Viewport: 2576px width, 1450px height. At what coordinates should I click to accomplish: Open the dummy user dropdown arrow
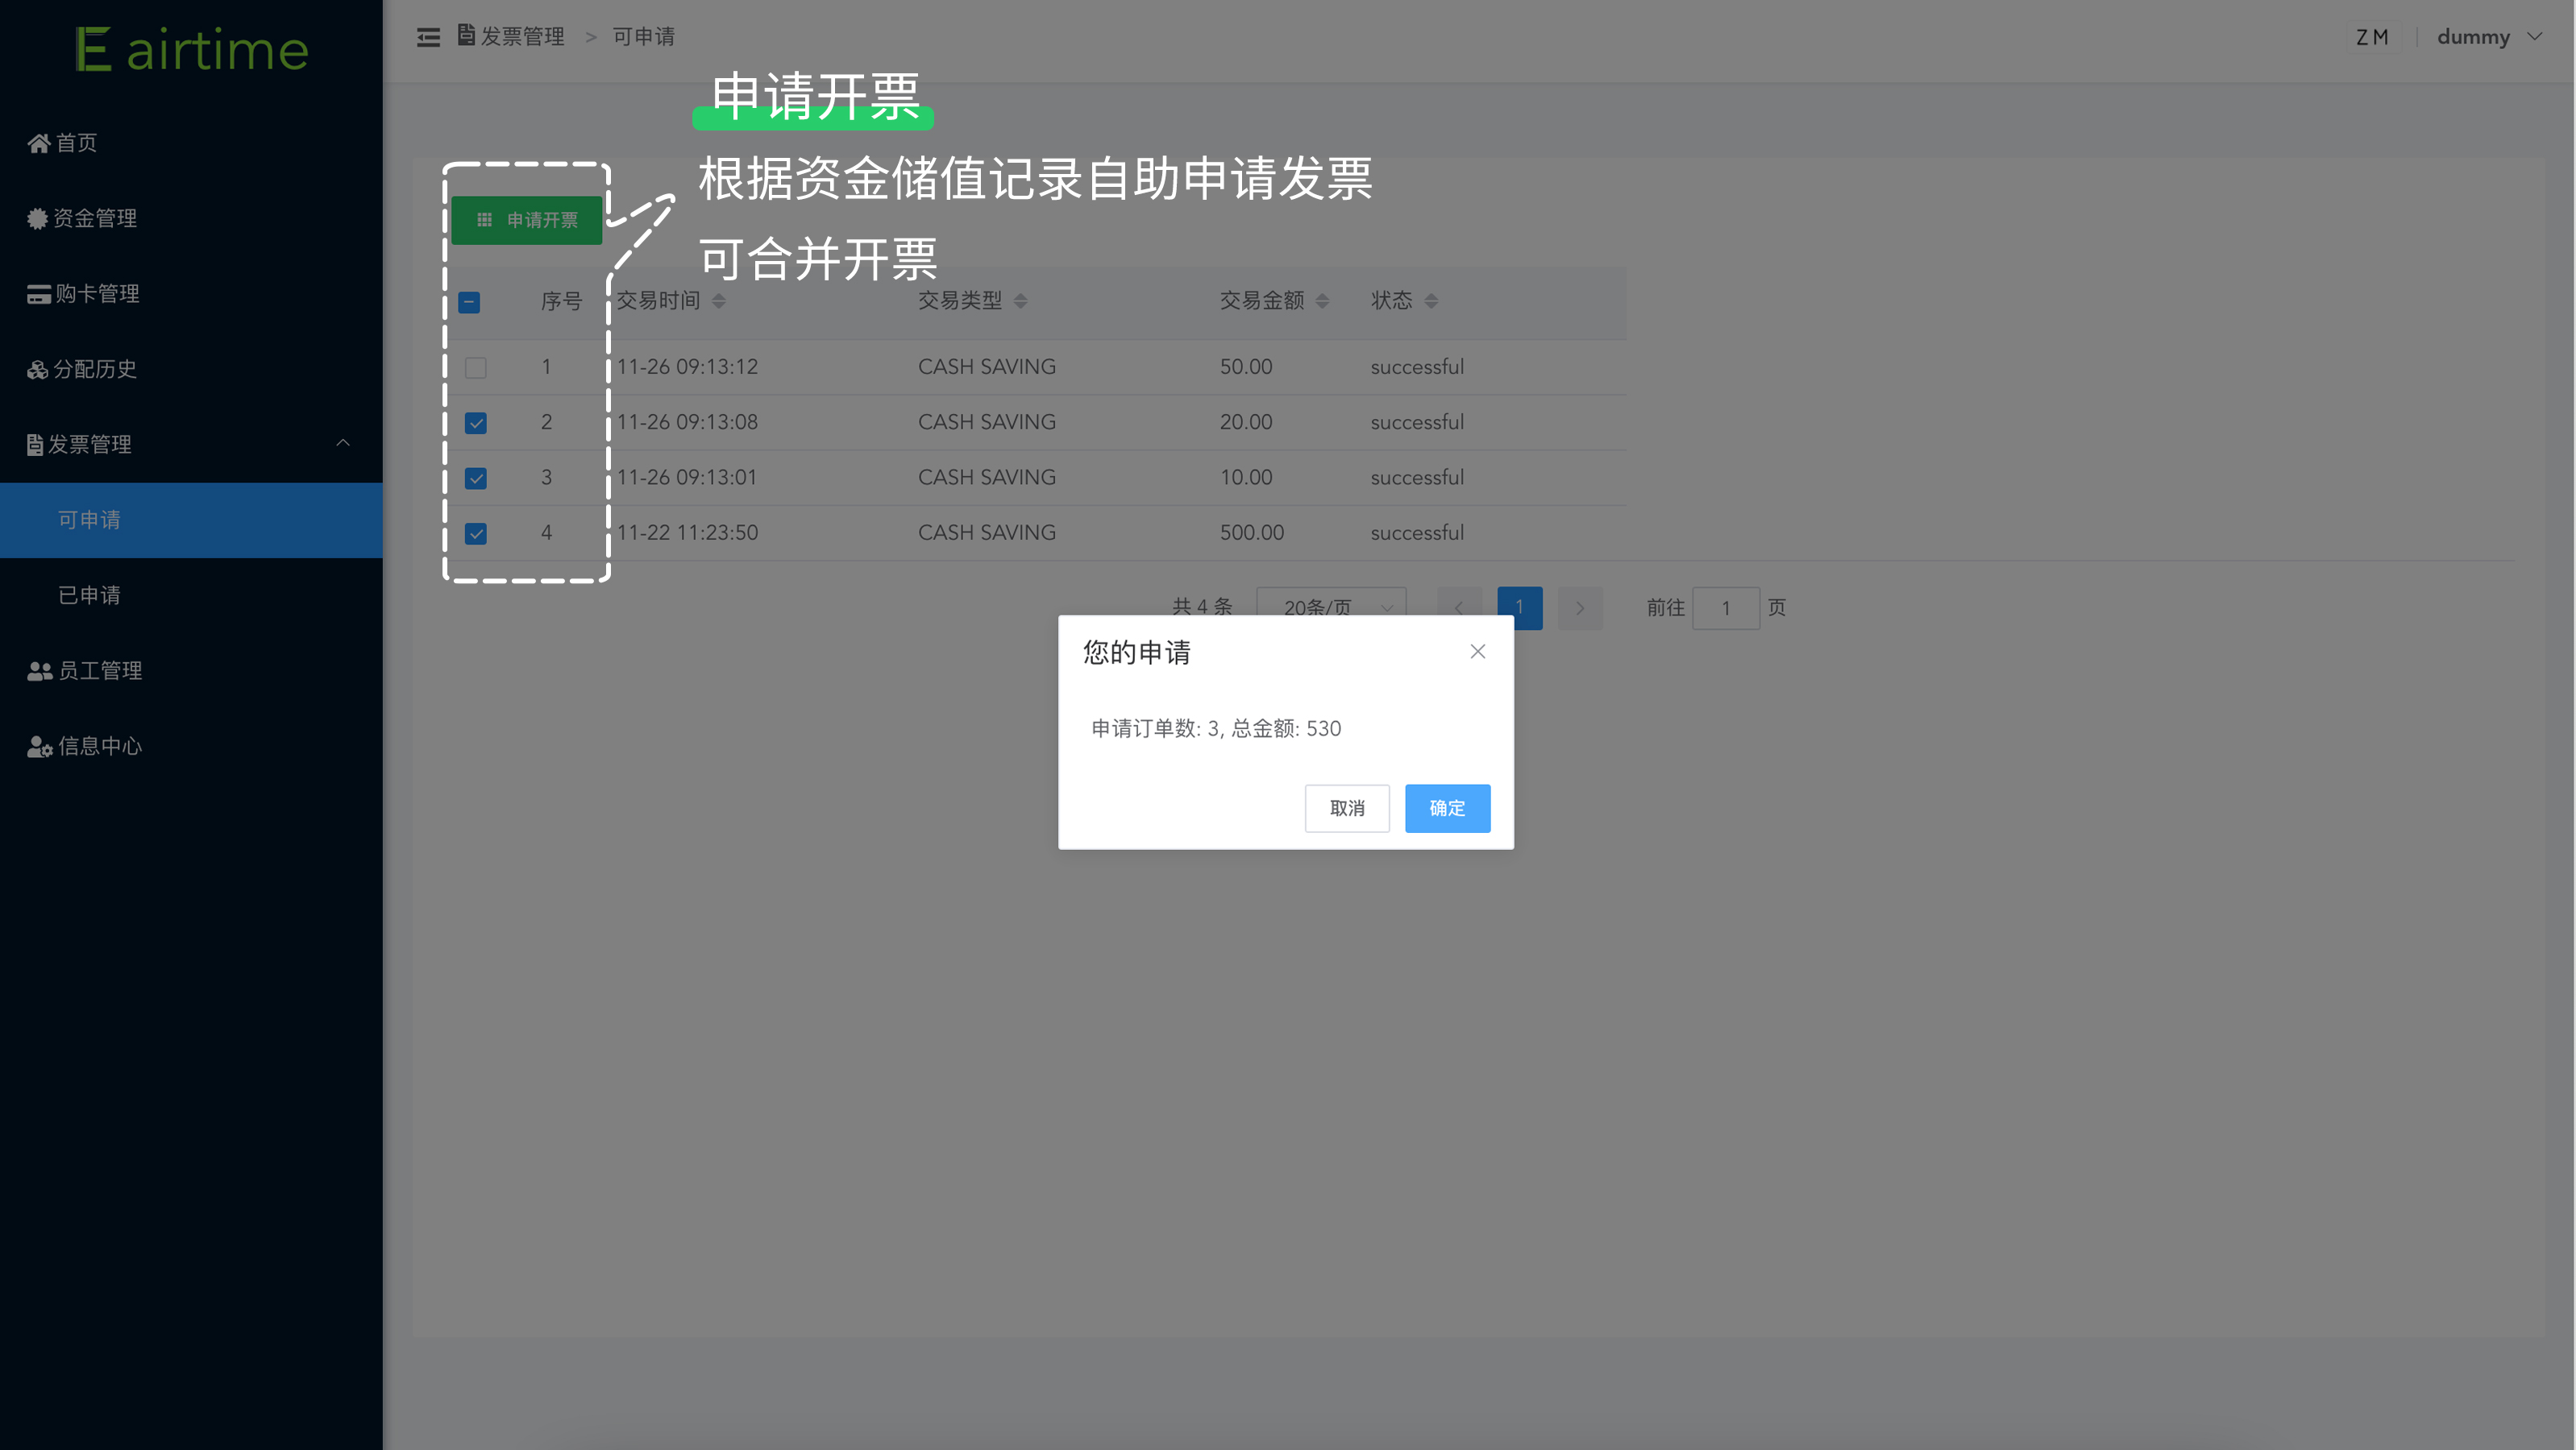[x=2535, y=37]
